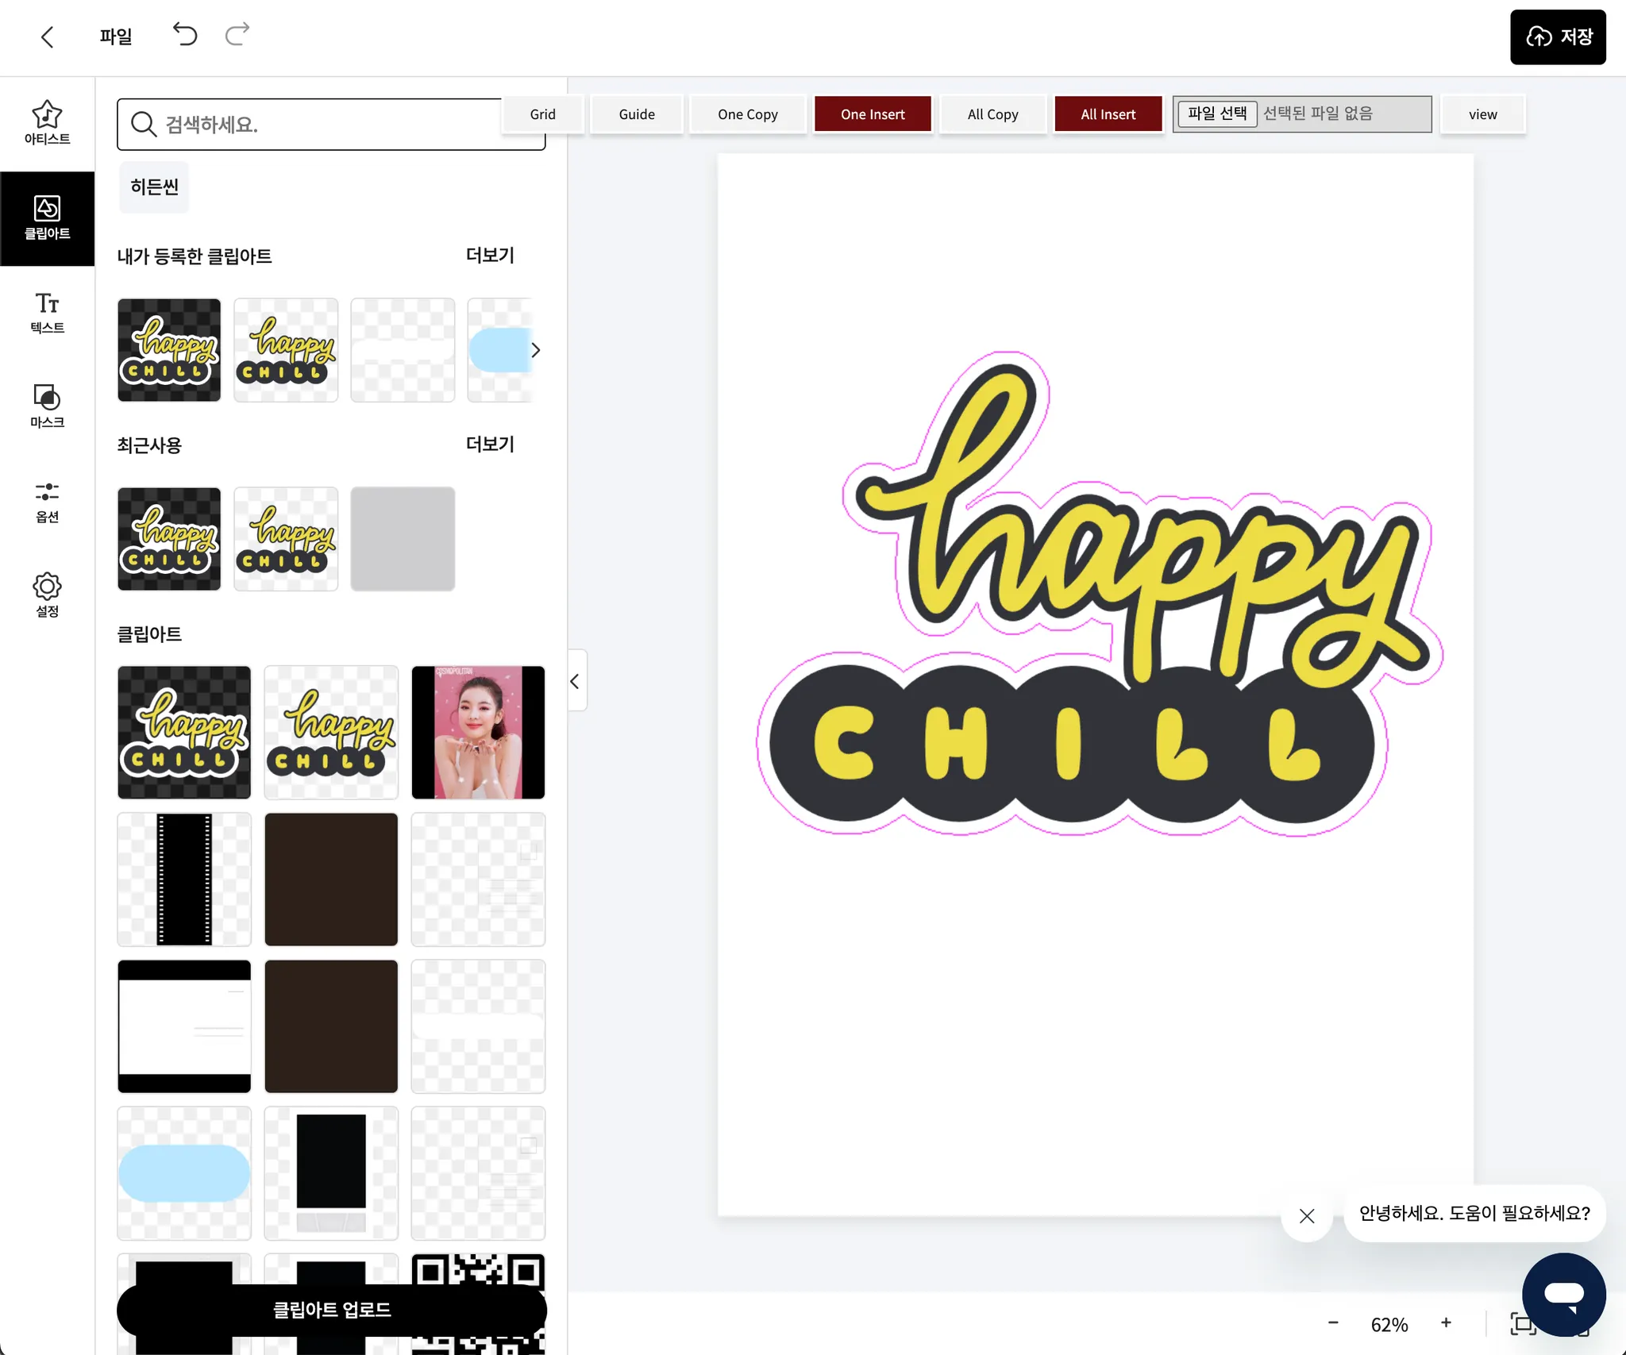Collapse the clipart side panel
The image size is (1626, 1355).
tap(576, 681)
